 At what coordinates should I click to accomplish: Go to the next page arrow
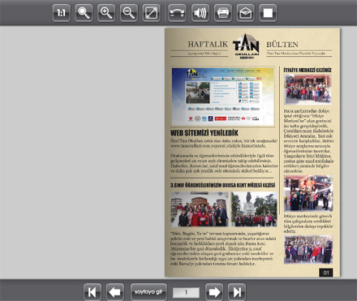tap(214, 292)
